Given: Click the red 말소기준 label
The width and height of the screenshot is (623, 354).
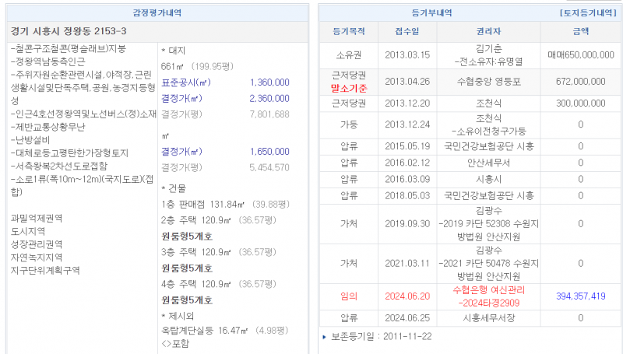Looking at the screenshot, I should pyautogui.click(x=349, y=88).
